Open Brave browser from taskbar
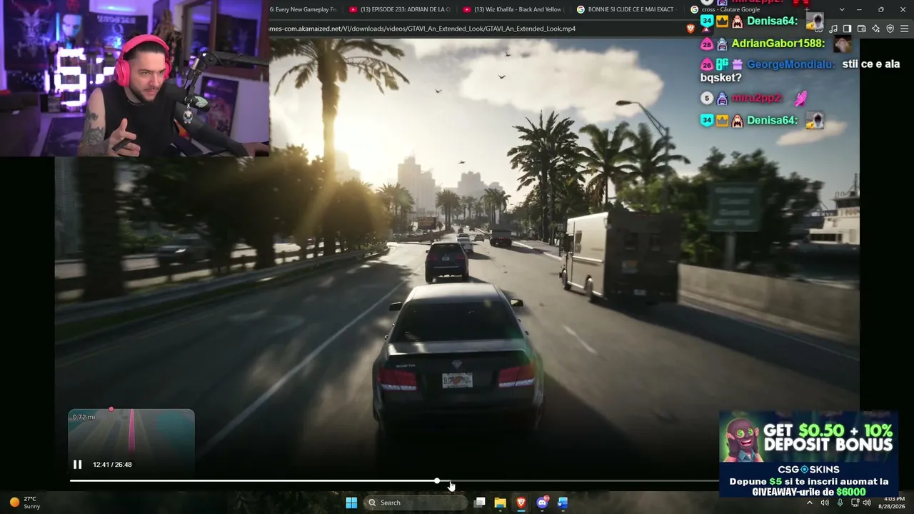The width and height of the screenshot is (914, 514). [x=521, y=503]
